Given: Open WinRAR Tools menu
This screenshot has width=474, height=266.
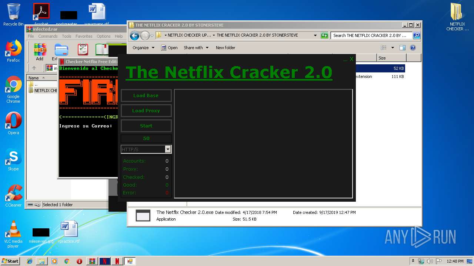Looking at the screenshot, I should (67, 36).
